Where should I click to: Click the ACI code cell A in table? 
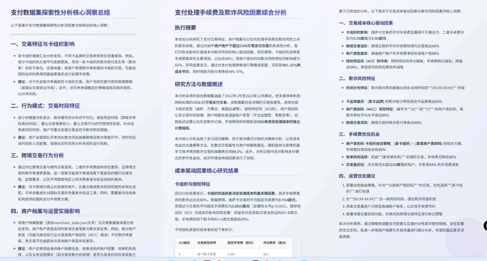(x=179, y=254)
